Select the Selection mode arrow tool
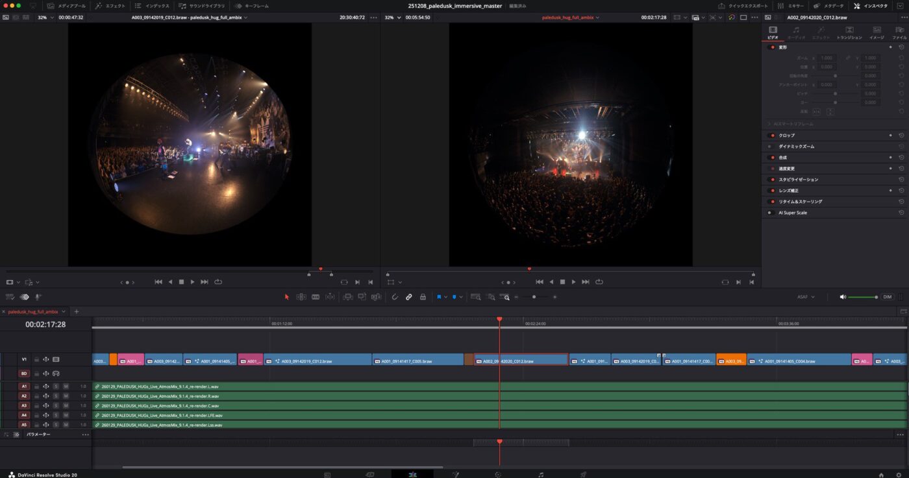Screen dimensions: 909x478 coord(286,297)
